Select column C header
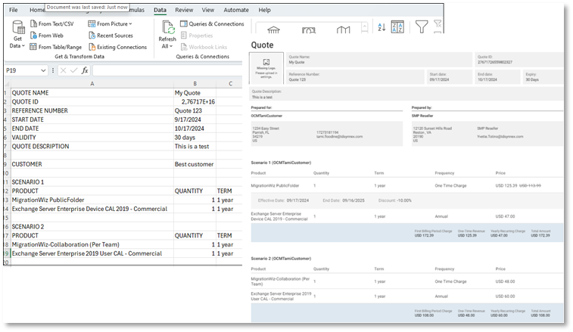This screenshot has height=332, width=573. click(229, 84)
